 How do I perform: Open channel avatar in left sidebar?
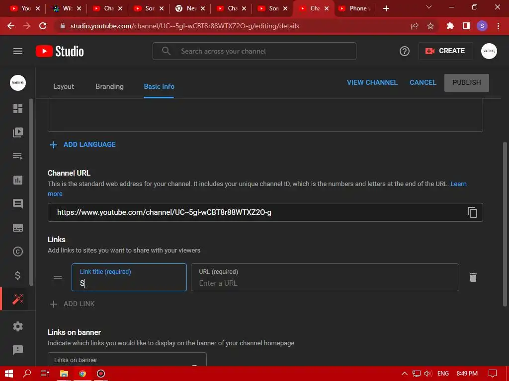pos(18,83)
